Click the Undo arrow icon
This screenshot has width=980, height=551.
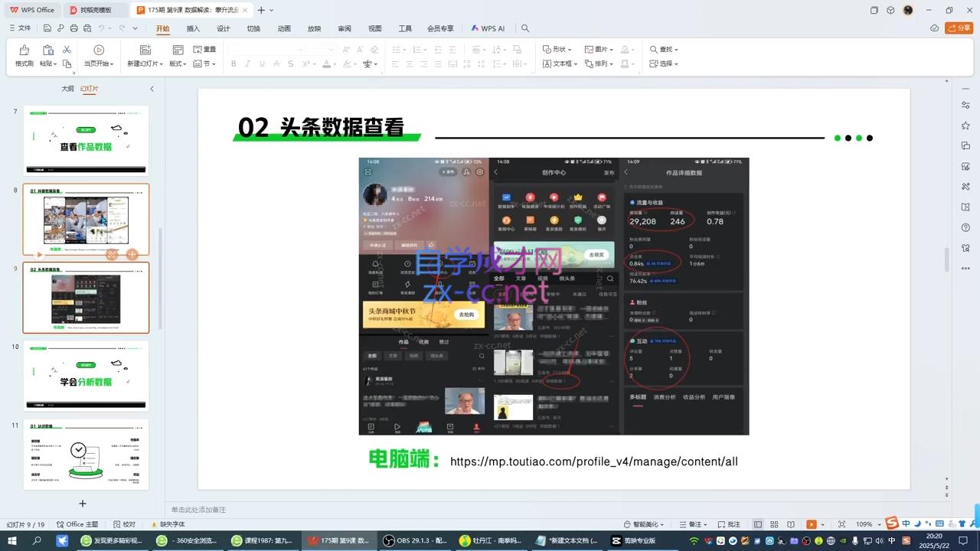click(101, 28)
